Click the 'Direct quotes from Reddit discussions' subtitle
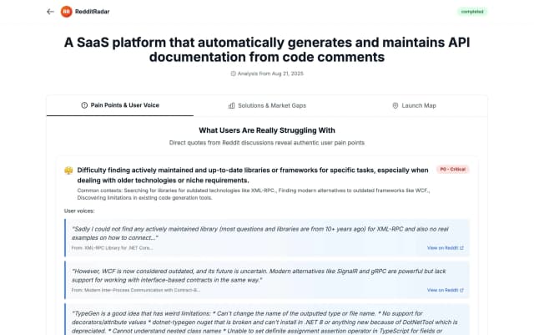 click(x=267, y=143)
